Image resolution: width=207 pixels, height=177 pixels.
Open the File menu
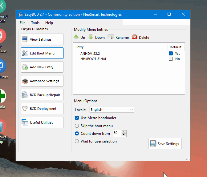point(22,23)
